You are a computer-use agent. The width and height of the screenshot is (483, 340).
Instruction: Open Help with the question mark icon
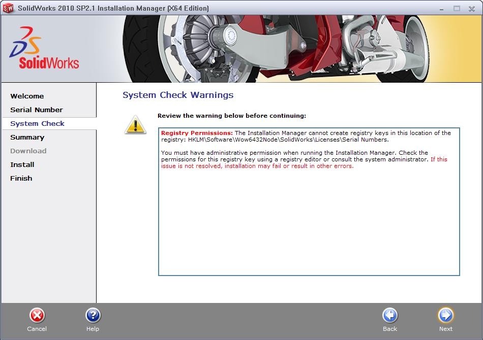click(x=93, y=316)
